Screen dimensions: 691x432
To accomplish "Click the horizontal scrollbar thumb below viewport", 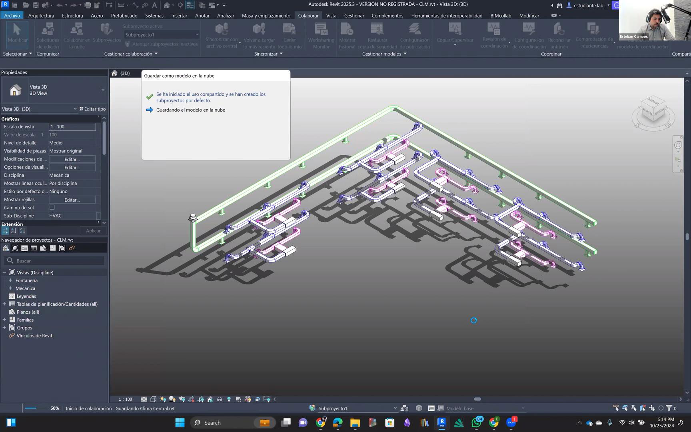I will [x=477, y=399].
